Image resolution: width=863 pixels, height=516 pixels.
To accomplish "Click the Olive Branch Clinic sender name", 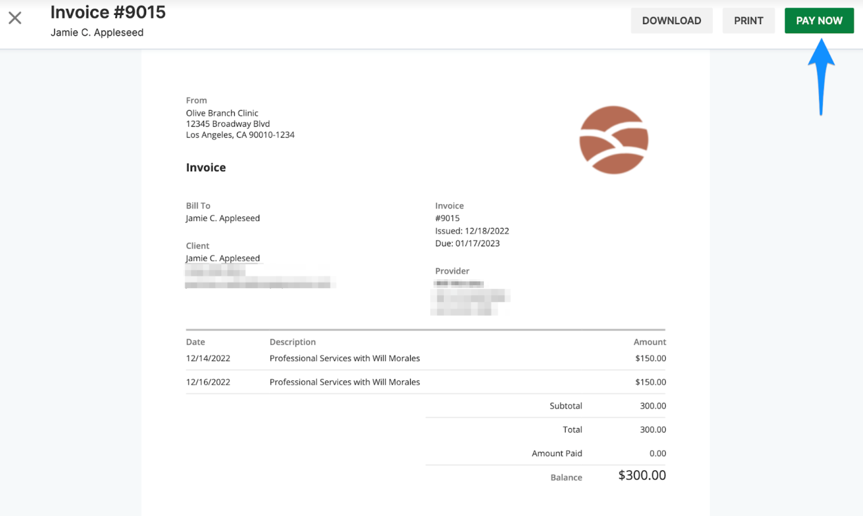I will [x=222, y=113].
